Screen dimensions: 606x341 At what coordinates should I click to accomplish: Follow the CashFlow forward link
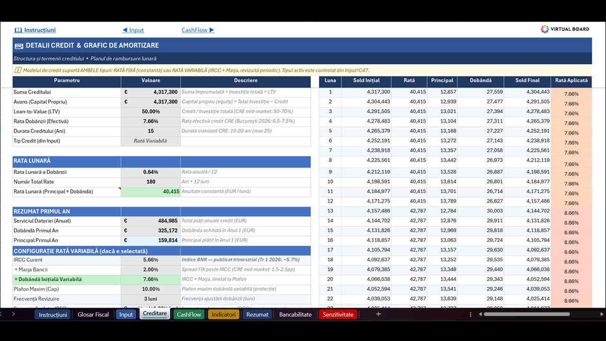[198, 30]
